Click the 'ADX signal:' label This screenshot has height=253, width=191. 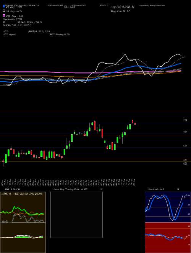(10, 34)
